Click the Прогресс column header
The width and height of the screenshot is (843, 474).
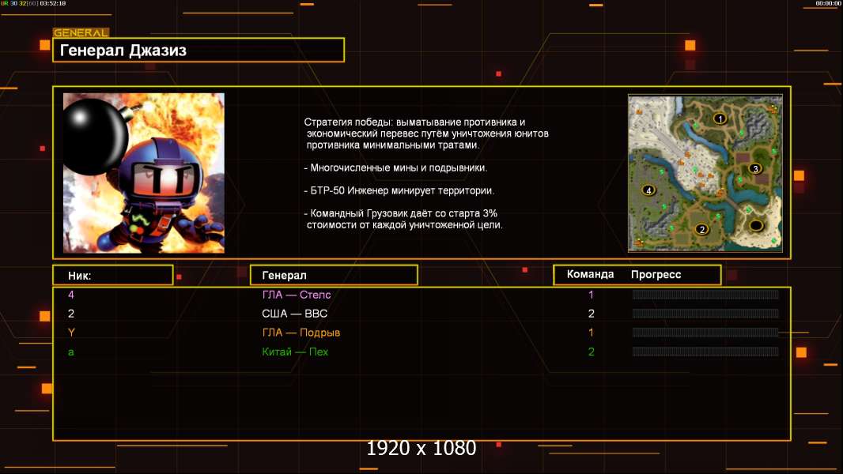click(x=656, y=274)
